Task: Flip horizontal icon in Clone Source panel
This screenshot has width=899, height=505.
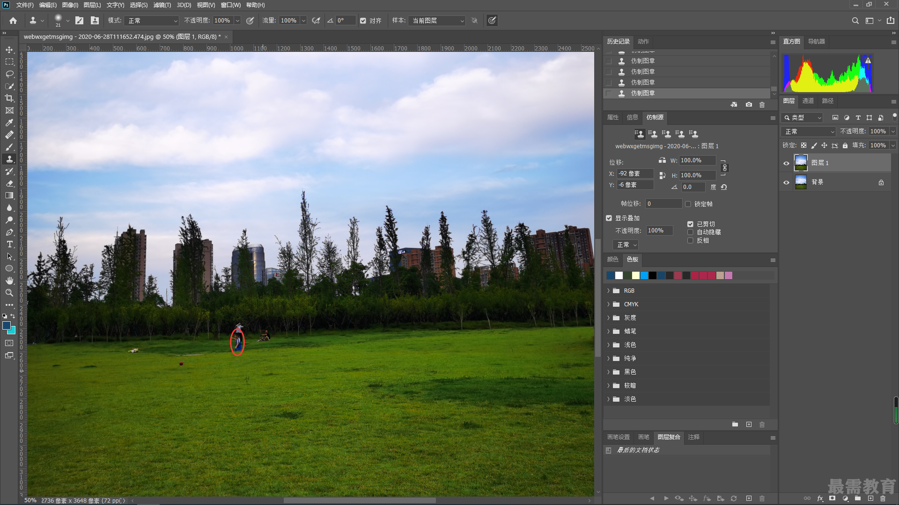Action: [x=662, y=160]
